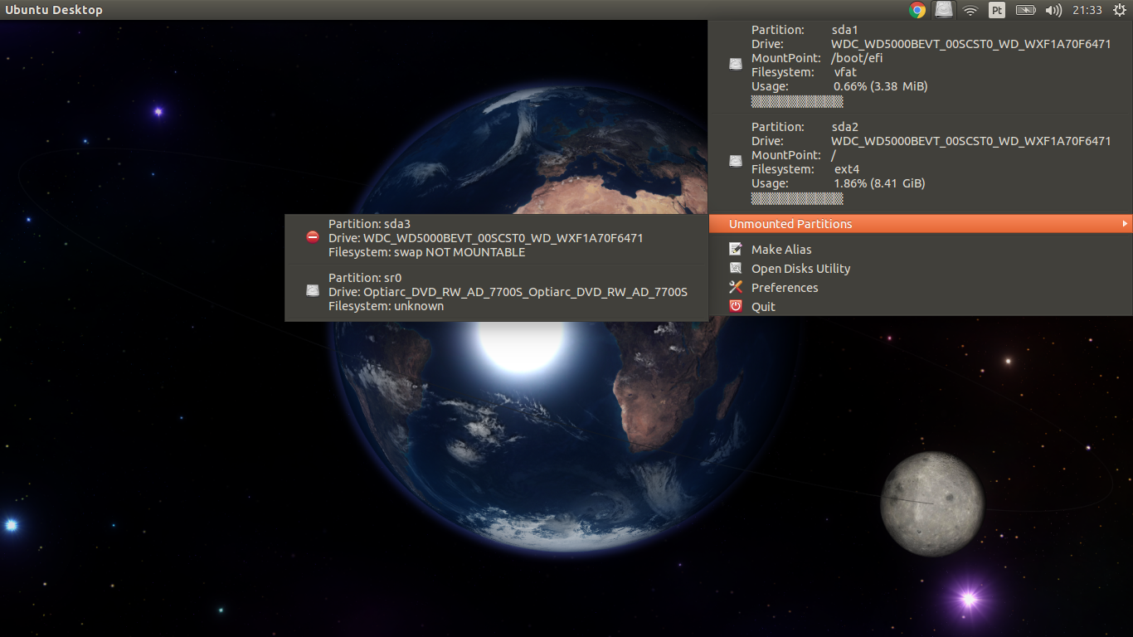Click the Filesystem: unknown text for sr0
Image resolution: width=1133 pixels, height=637 pixels.
point(386,306)
